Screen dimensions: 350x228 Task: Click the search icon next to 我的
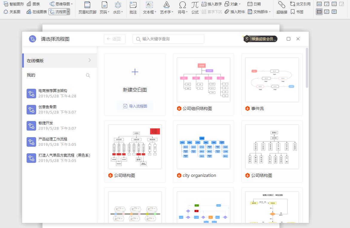click(88, 76)
